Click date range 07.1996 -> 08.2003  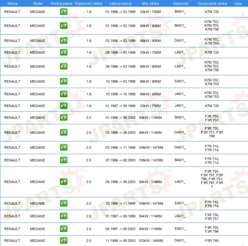point(121,160)
